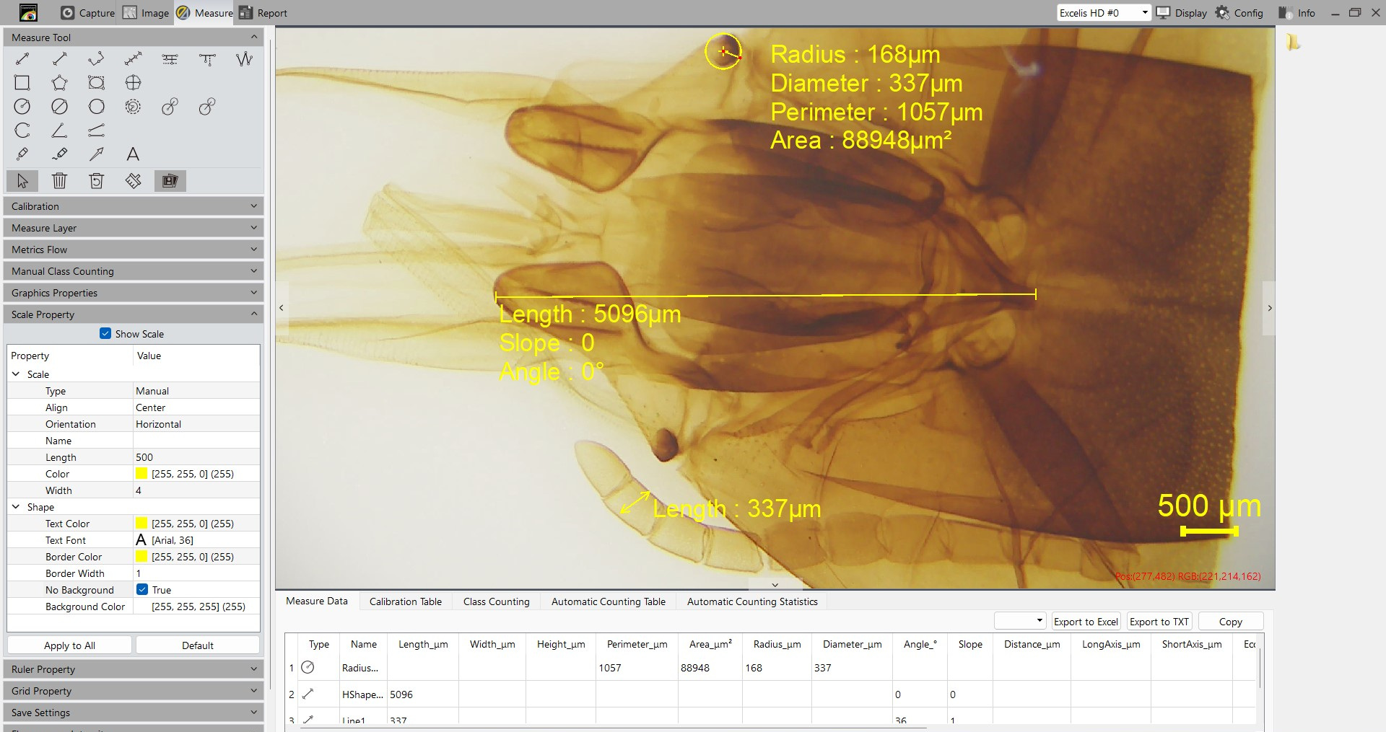Select the polygon measure tool
Viewport: 1386px width, 732px height.
60,83
